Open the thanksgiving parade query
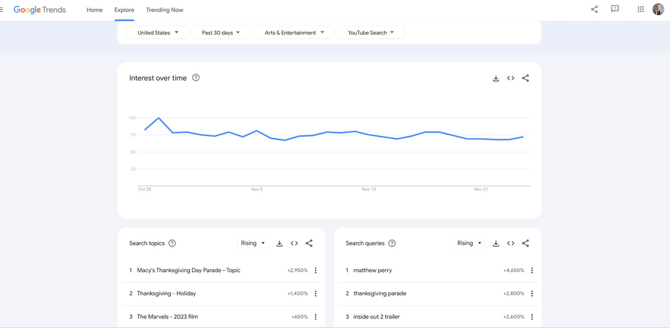Image resolution: width=670 pixels, height=328 pixels. [x=380, y=293]
